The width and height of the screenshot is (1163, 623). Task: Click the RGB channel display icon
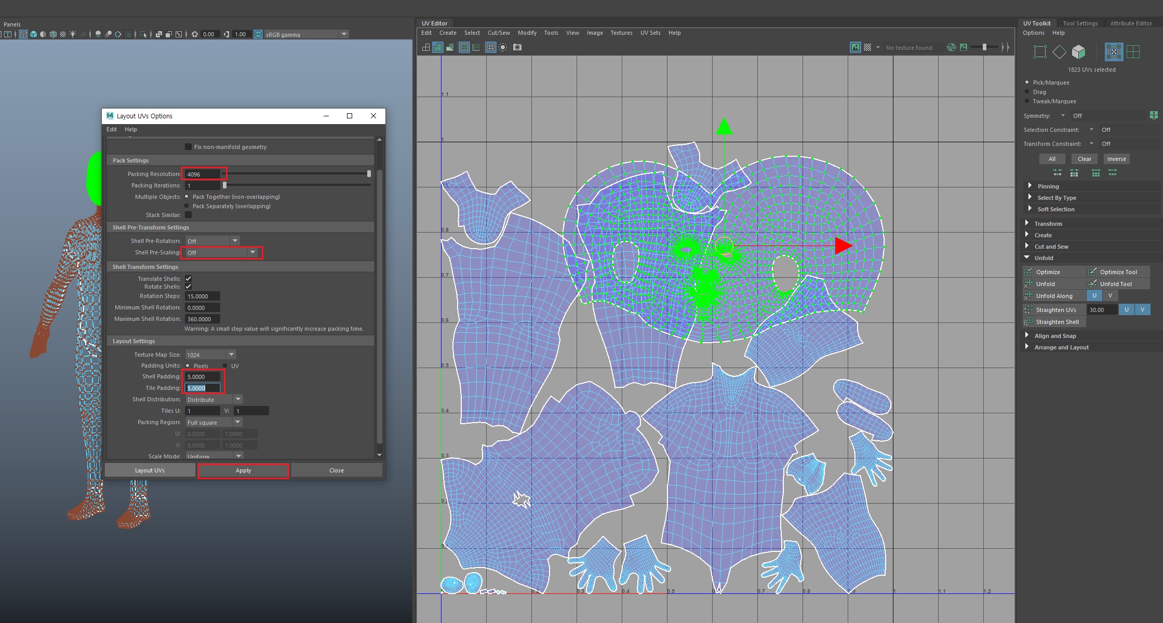[x=951, y=47]
